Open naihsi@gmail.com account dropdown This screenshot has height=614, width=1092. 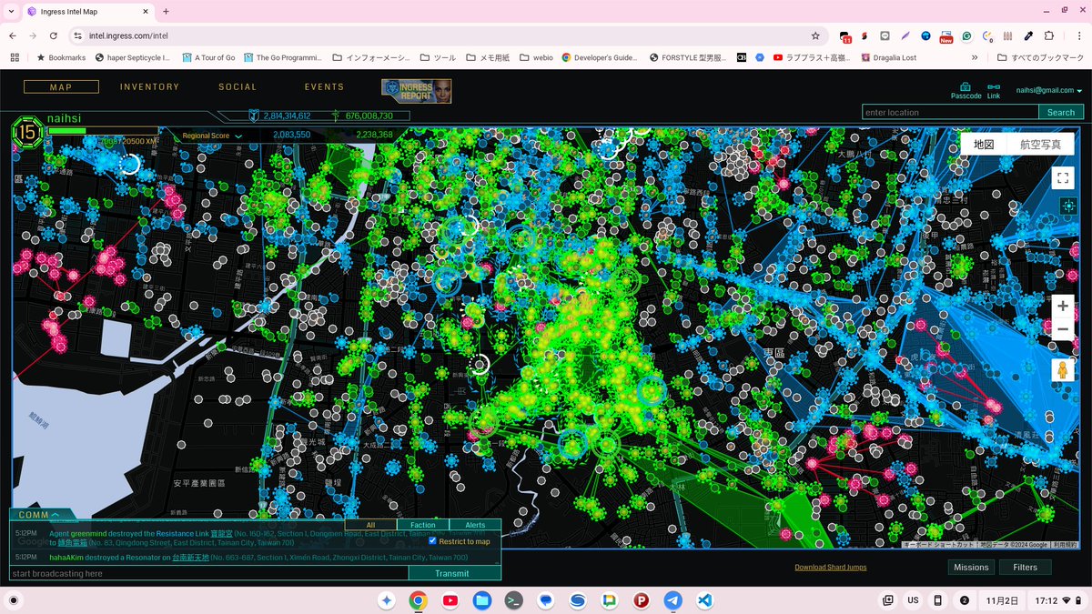click(x=1049, y=90)
